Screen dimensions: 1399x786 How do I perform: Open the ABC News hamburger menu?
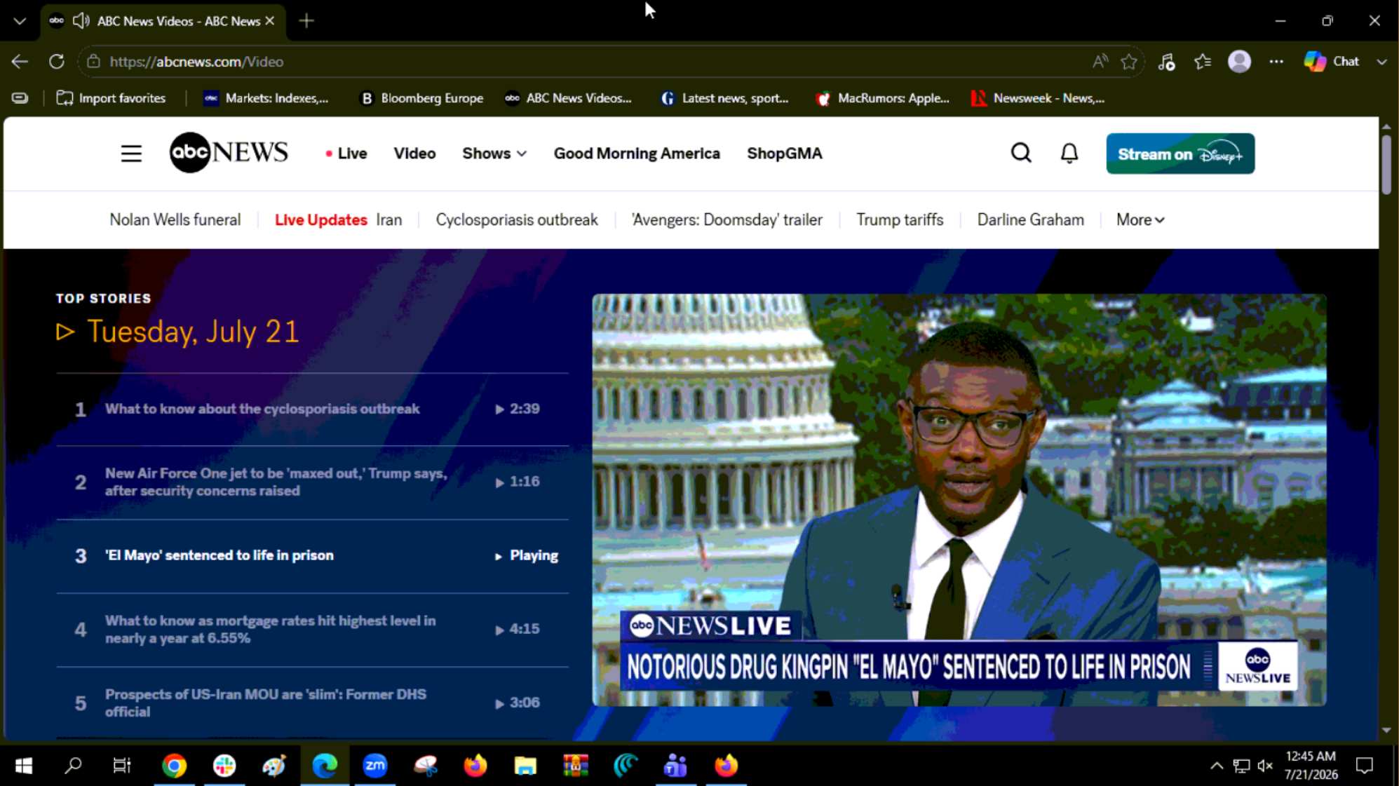pyautogui.click(x=131, y=154)
